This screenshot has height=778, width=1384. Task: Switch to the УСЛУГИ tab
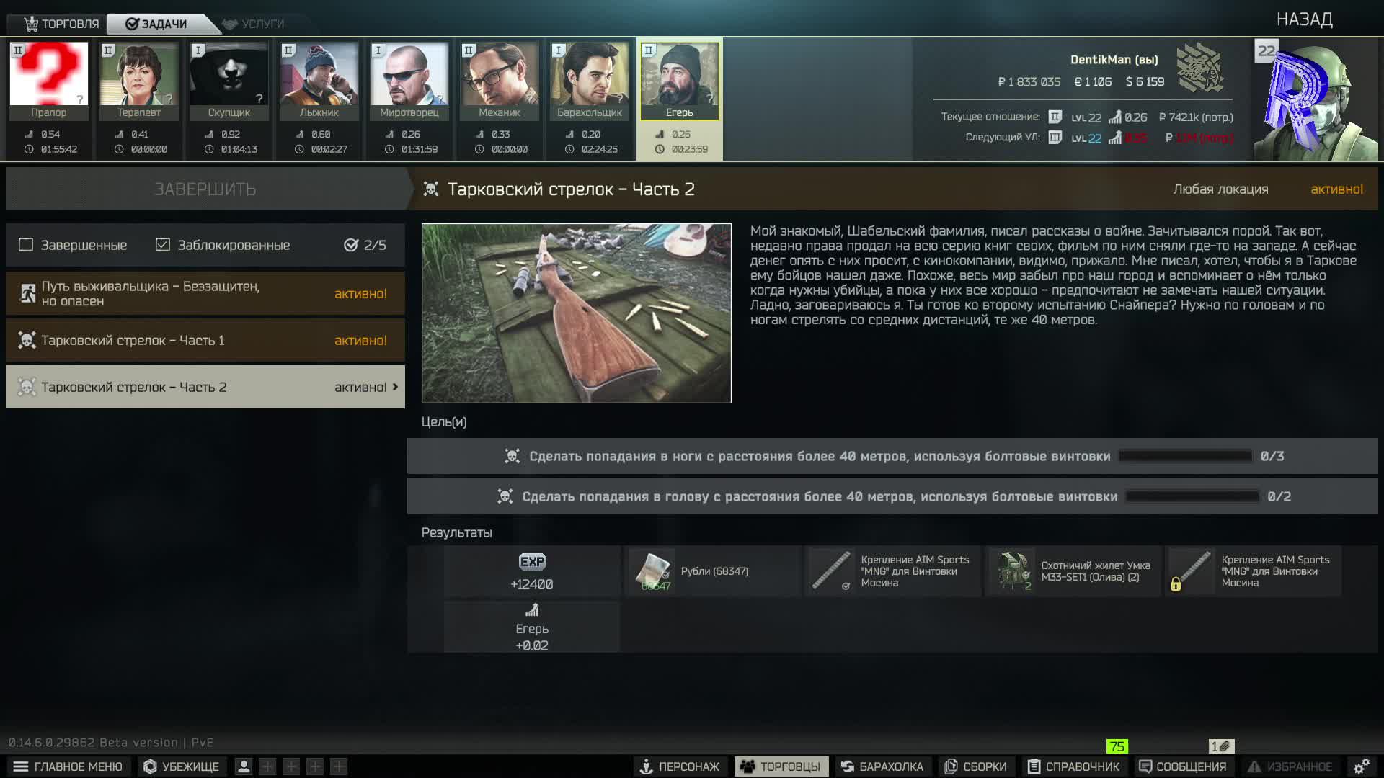(256, 22)
